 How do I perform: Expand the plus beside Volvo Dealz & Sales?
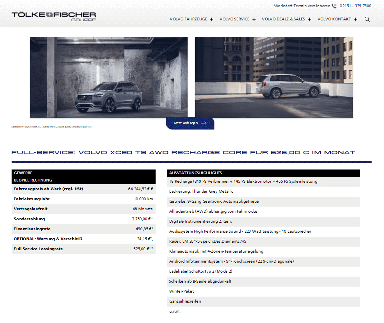(310, 19)
